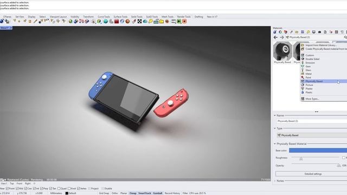Expand the Notes section
The width and height of the screenshot is (347, 195).
275,181
